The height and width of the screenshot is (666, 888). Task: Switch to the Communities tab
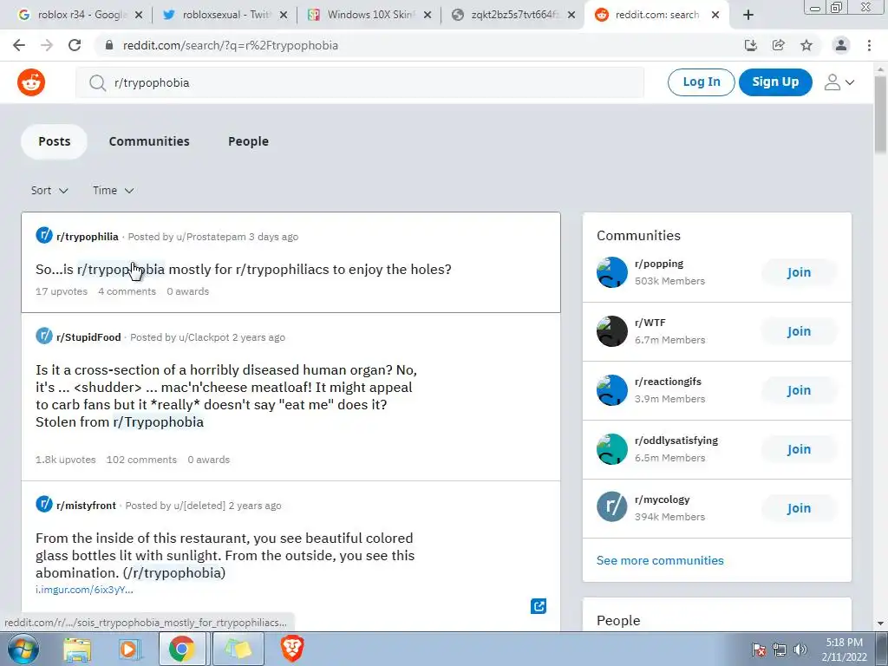149,141
